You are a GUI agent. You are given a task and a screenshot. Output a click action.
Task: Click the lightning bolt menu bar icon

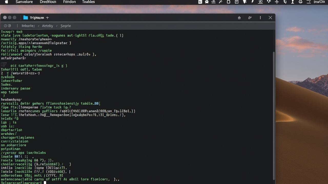tap(252, 2)
